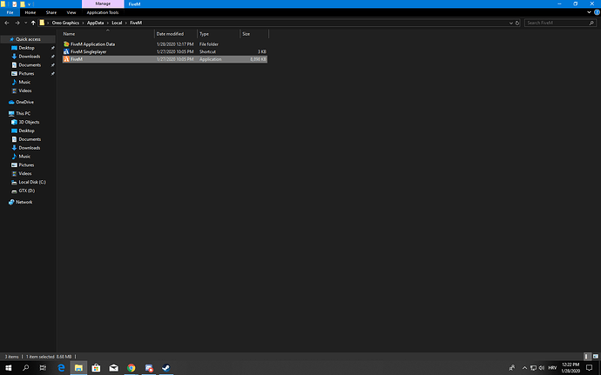Open the FiveM Application Data folder icon
This screenshot has width=601, height=375.
[x=66, y=44]
